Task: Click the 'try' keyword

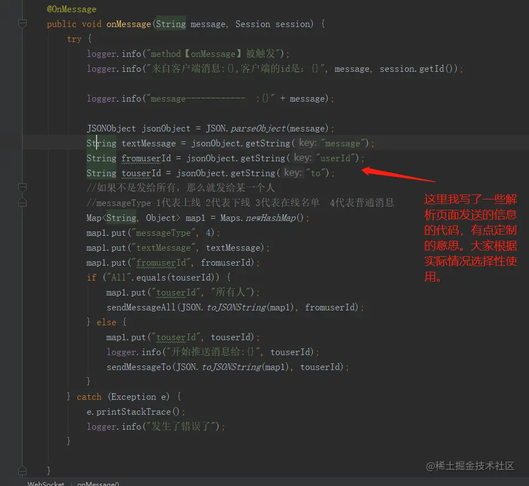Action: tap(74, 39)
